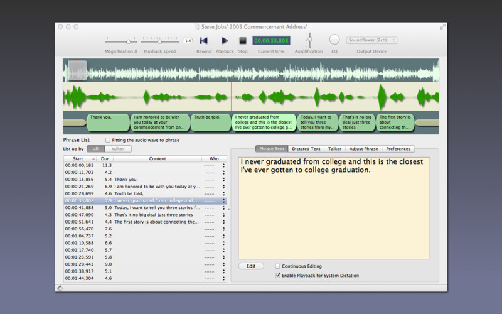Click the phrase text editing area
502x314 pixels.
(334, 208)
